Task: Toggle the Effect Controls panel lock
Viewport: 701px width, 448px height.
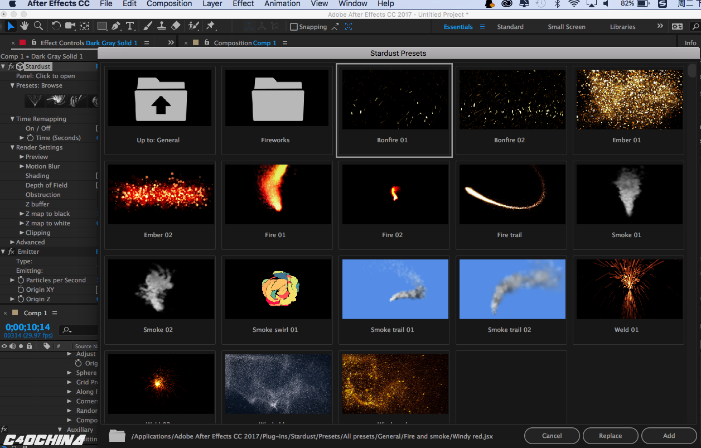Action: (x=34, y=42)
